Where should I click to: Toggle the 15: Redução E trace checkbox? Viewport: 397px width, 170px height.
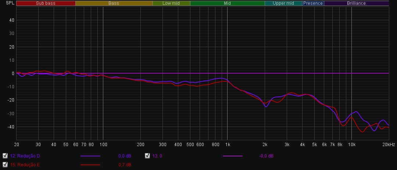[x=5, y=164]
